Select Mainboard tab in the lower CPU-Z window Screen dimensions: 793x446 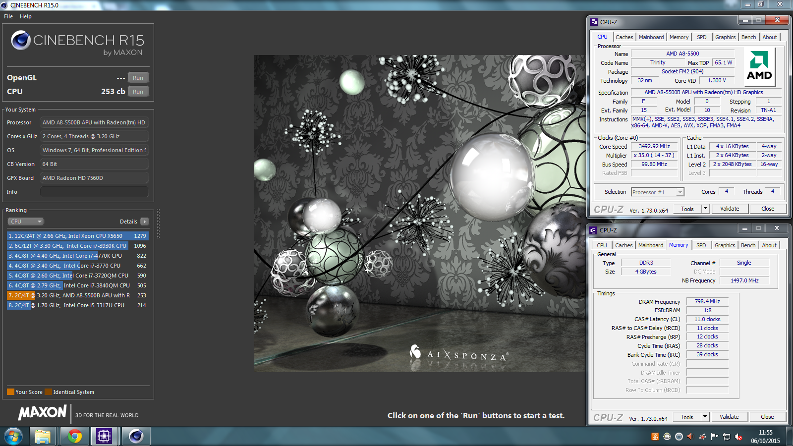(651, 245)
